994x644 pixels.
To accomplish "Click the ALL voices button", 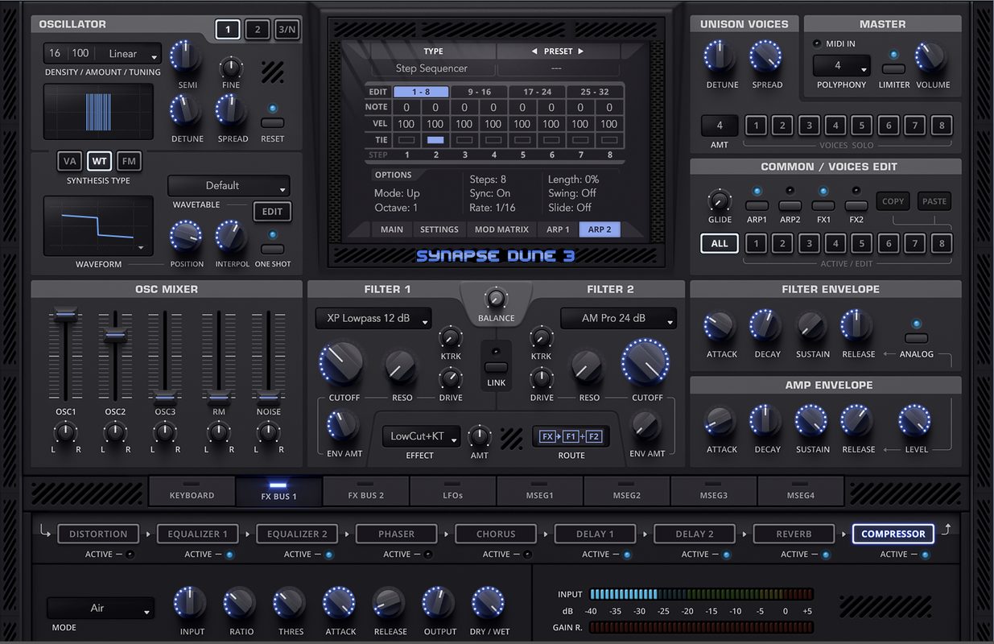I will [720, 243].
